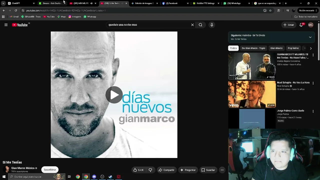Open OBS Studio from the taskbar
The width and height of the screenshot is (320, 180).
[x=102, y=177]
